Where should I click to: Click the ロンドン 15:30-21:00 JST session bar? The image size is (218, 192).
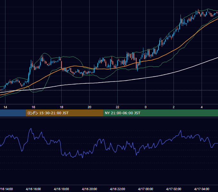64,113
